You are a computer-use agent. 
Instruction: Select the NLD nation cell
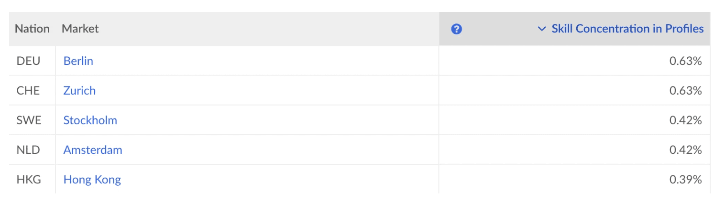tap(28, 150)
